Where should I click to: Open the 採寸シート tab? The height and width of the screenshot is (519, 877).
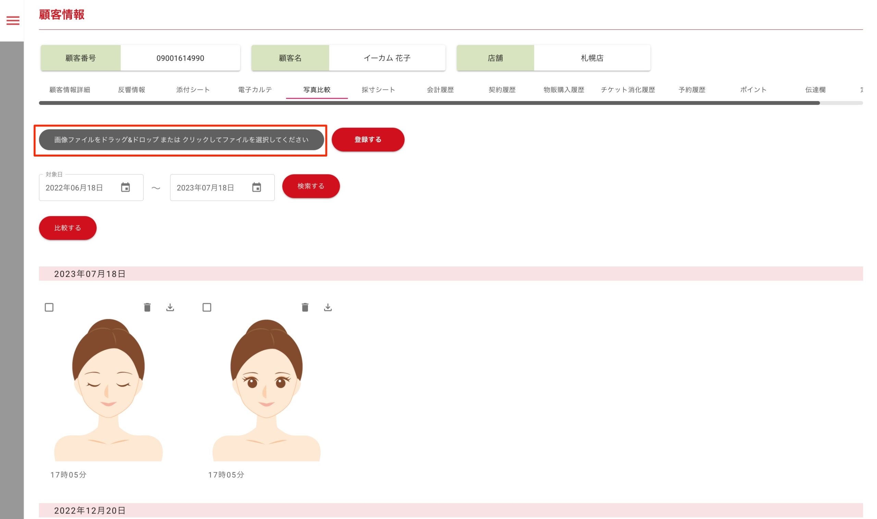[378, 90]
